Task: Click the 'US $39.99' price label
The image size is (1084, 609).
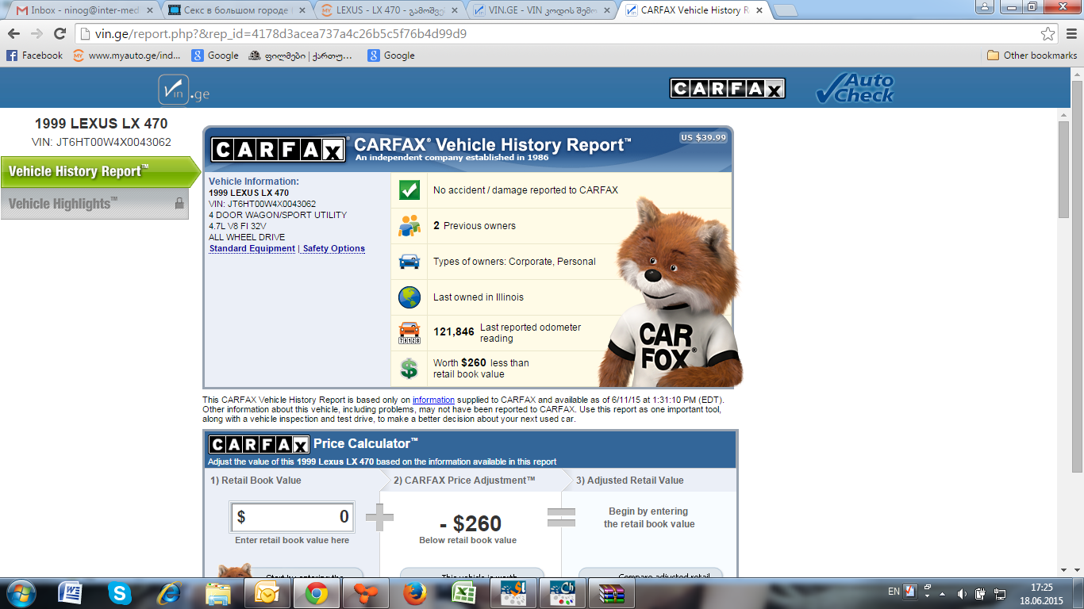Action: (704, 137)
